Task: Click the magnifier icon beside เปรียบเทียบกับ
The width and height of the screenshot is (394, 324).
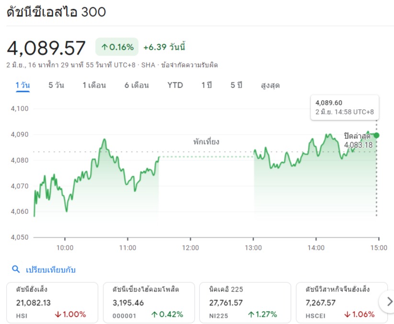Action: (16, 269)
